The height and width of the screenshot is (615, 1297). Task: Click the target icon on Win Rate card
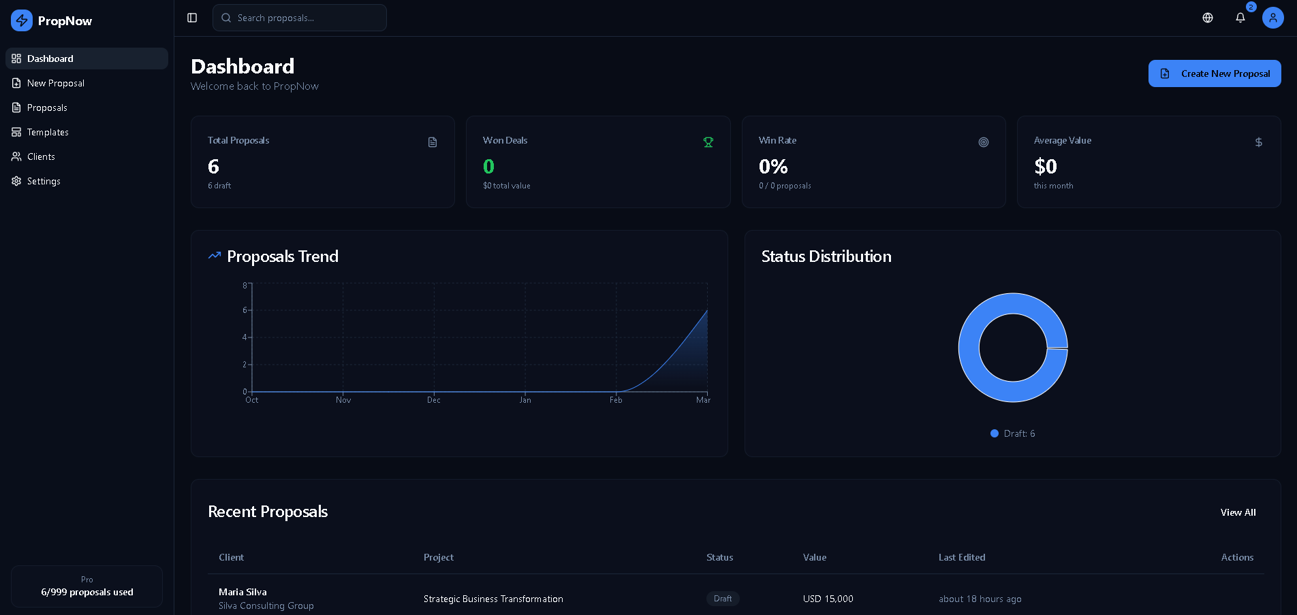[x=984, y=142]
